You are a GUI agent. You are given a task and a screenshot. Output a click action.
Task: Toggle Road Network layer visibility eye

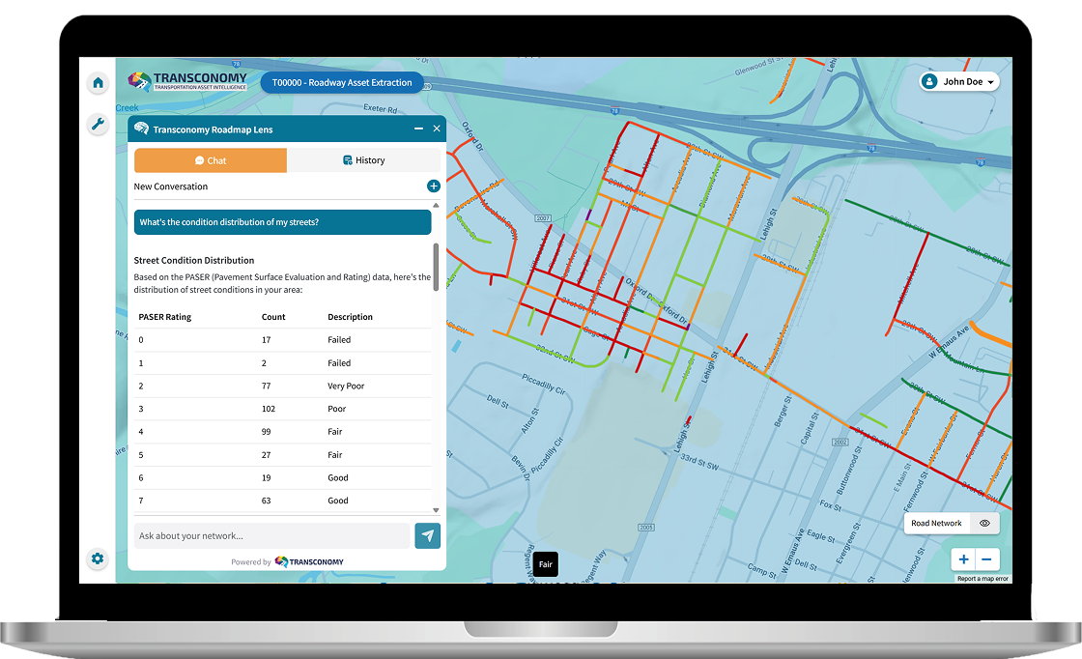coord(984,524)
